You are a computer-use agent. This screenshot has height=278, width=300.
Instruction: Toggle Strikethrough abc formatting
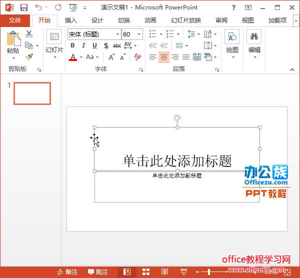pyautogui.click(x=117, y=45)
